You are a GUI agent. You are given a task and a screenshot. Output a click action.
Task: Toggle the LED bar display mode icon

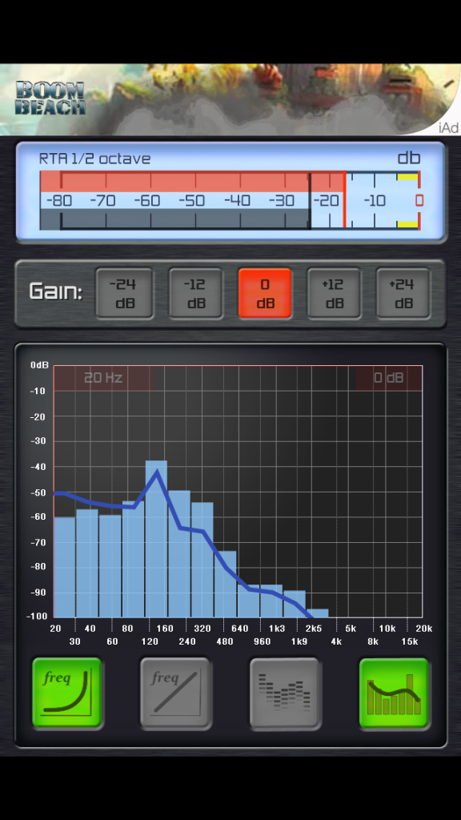click(286, 693)
